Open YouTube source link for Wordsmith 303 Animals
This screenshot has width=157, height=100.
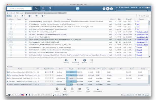[x=142, y=32]
